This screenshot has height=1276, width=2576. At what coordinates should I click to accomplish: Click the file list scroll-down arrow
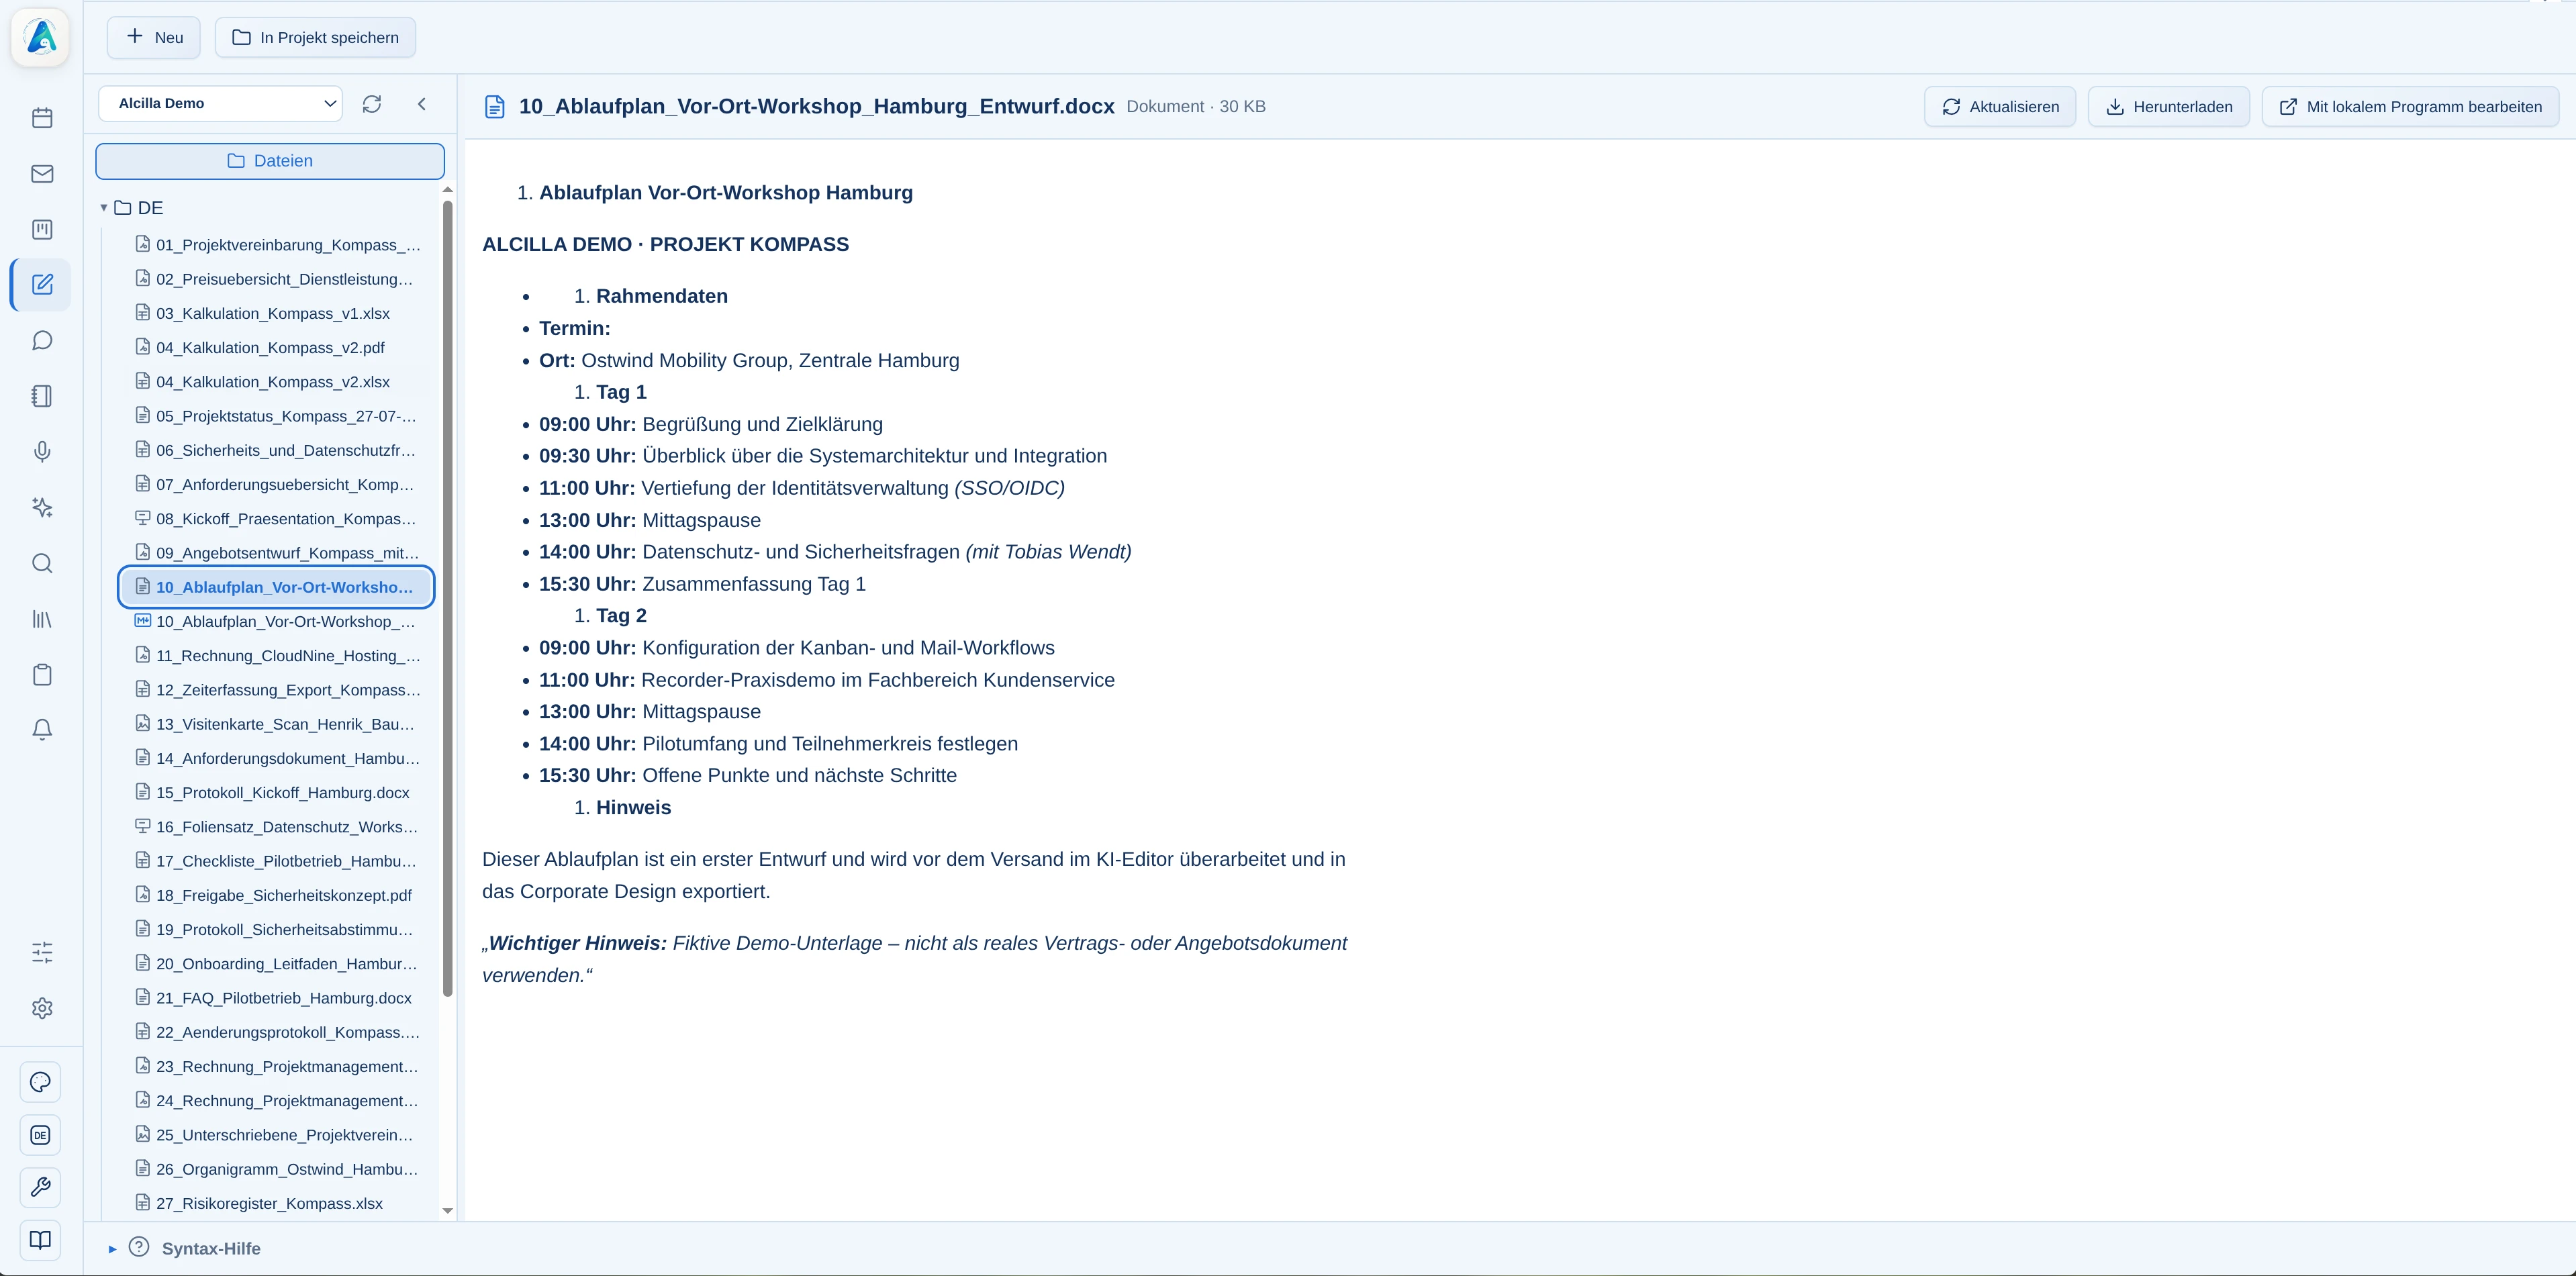pos(448,1211)
